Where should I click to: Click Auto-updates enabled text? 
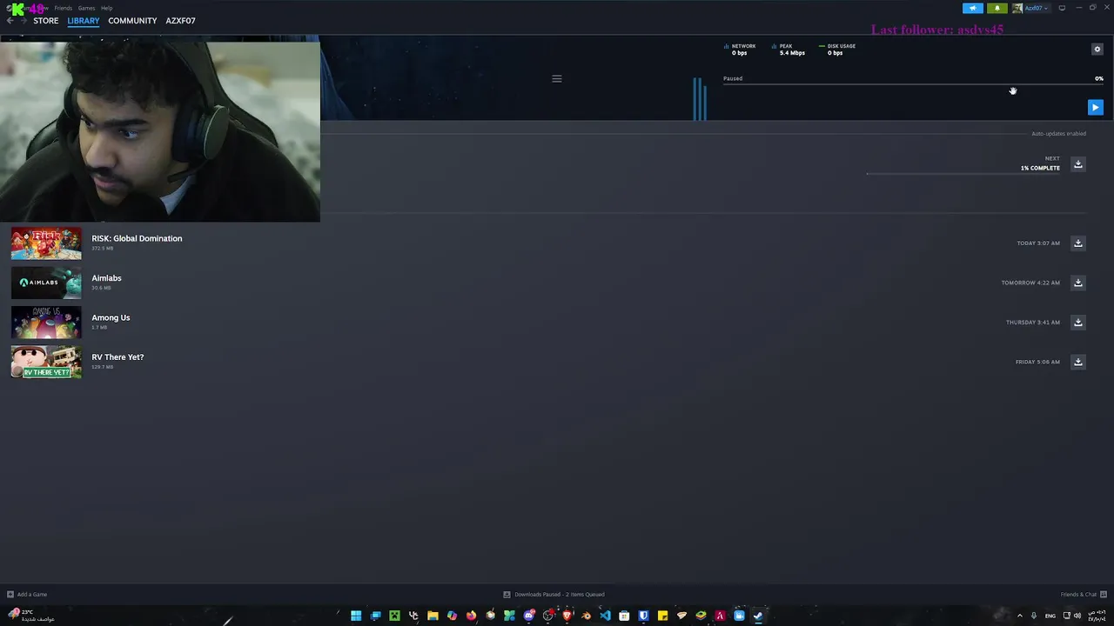point(1058,134)
